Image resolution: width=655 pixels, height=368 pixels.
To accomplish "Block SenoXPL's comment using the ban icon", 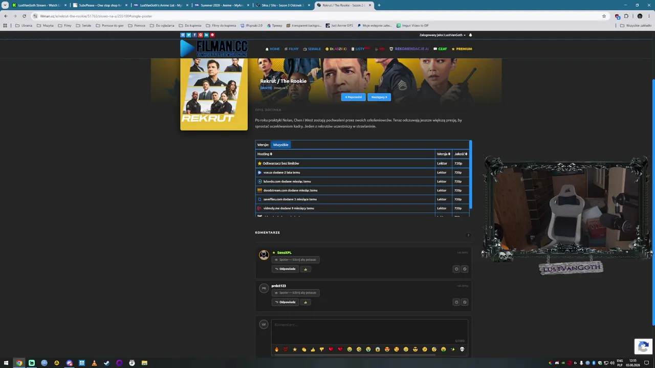I will [x=465, y=269].
